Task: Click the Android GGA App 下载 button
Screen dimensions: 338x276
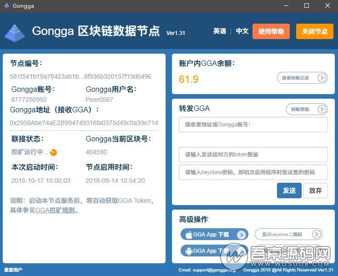Action: [x=214, y=251]
